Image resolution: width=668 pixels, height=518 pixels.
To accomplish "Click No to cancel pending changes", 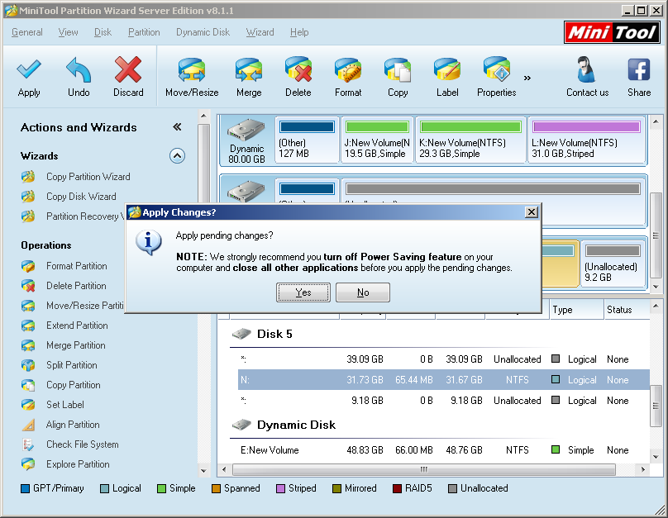I will pos(362,292).
